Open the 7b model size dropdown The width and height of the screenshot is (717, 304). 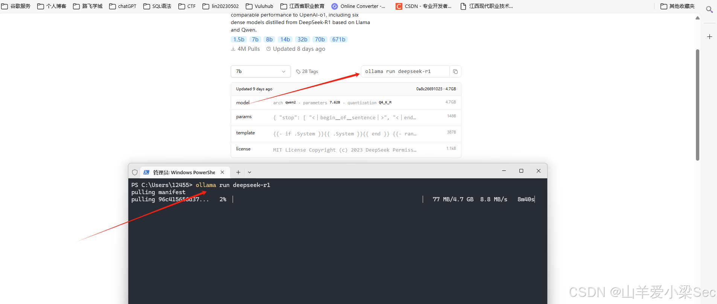261,71
